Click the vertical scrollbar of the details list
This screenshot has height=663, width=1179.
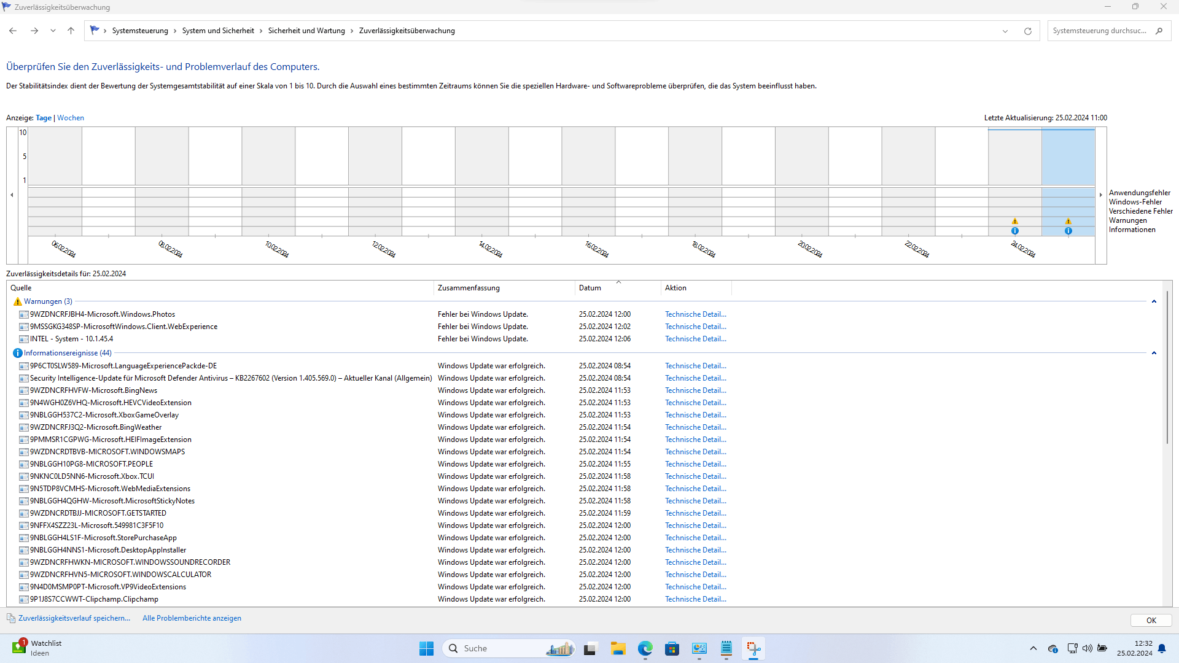click(1167, 368)
